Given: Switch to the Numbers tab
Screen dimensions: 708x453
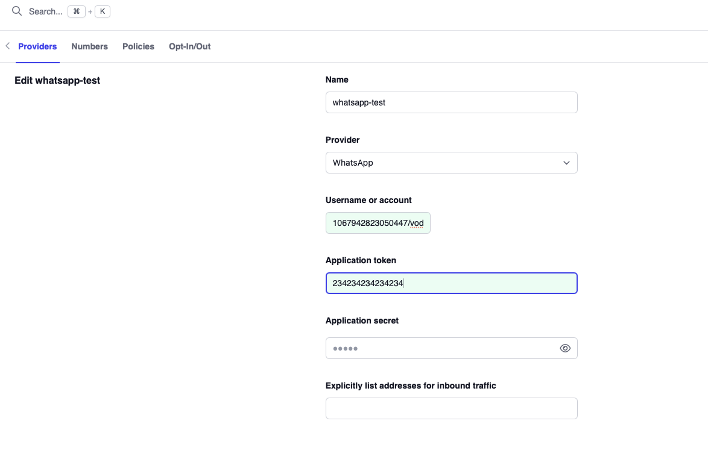Looking at the screenshot, I should pyautogui.click(x=89, y=46).
